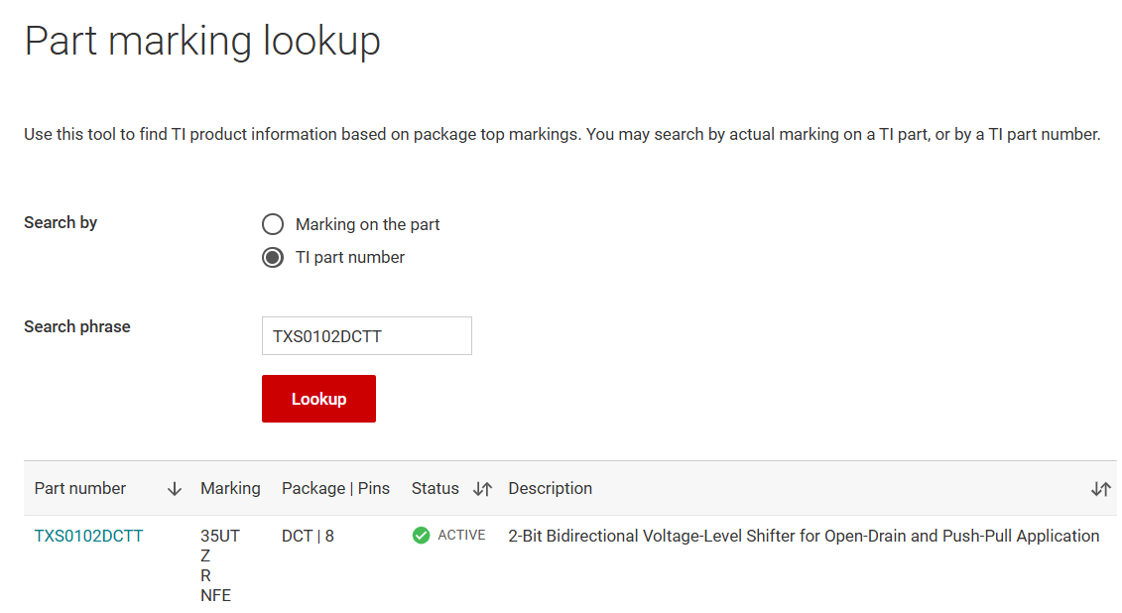Click the Marking column header
This screenshot has width=1122, height=613.
pos(230,489)
